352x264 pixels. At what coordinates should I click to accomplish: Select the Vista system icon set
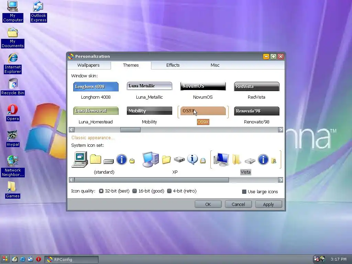[x=245, y=163]
